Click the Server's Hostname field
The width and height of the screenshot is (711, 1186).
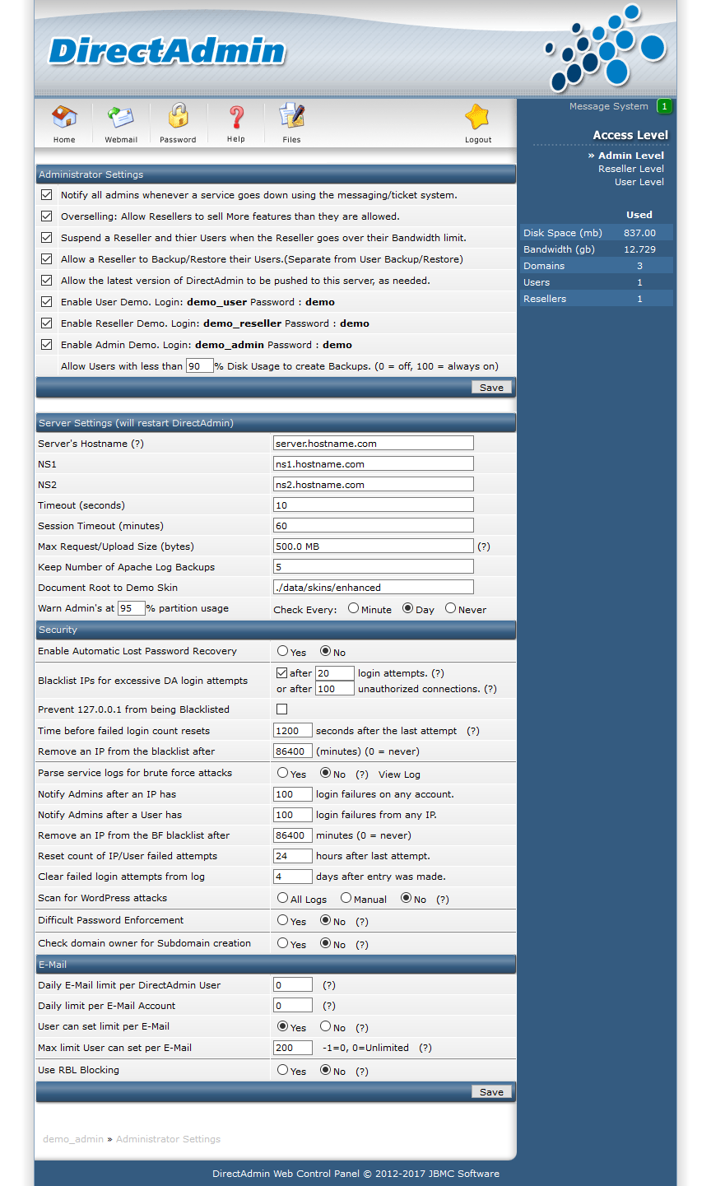click(374, 443)
